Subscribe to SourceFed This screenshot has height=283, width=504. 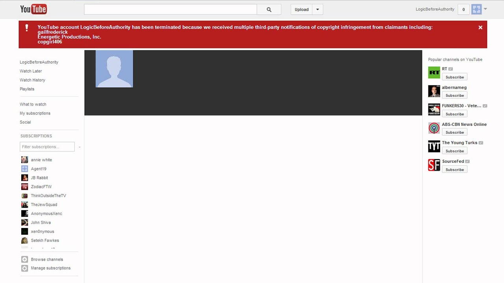pos(455,169)
